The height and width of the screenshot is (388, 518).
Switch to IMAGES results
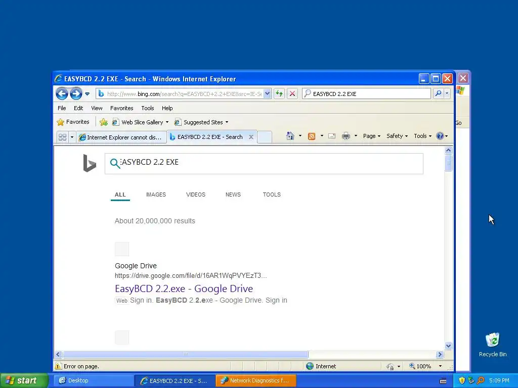156,195
